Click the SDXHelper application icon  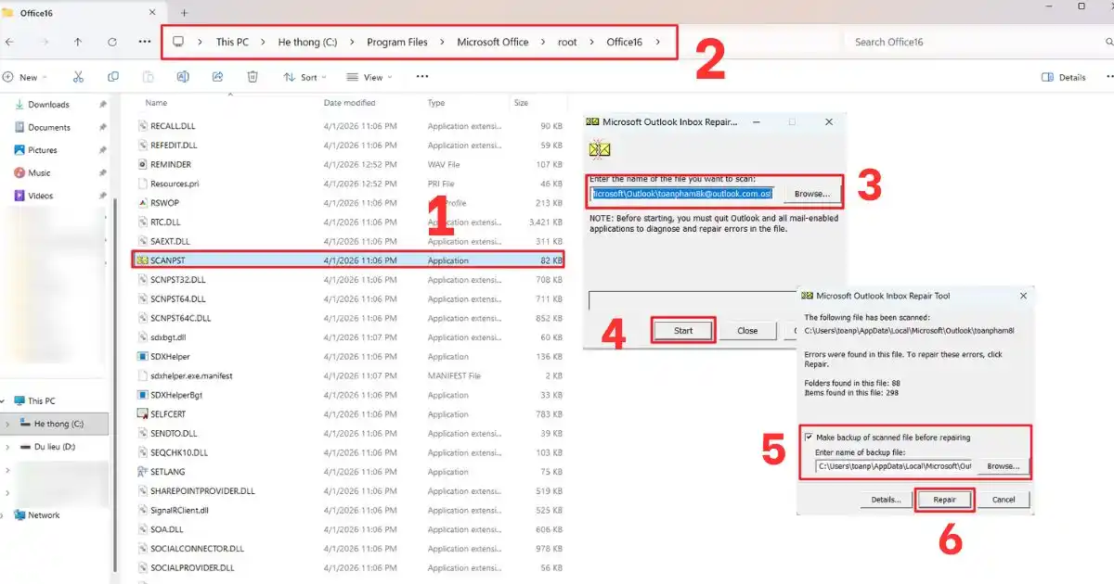[x=142, y=357]
